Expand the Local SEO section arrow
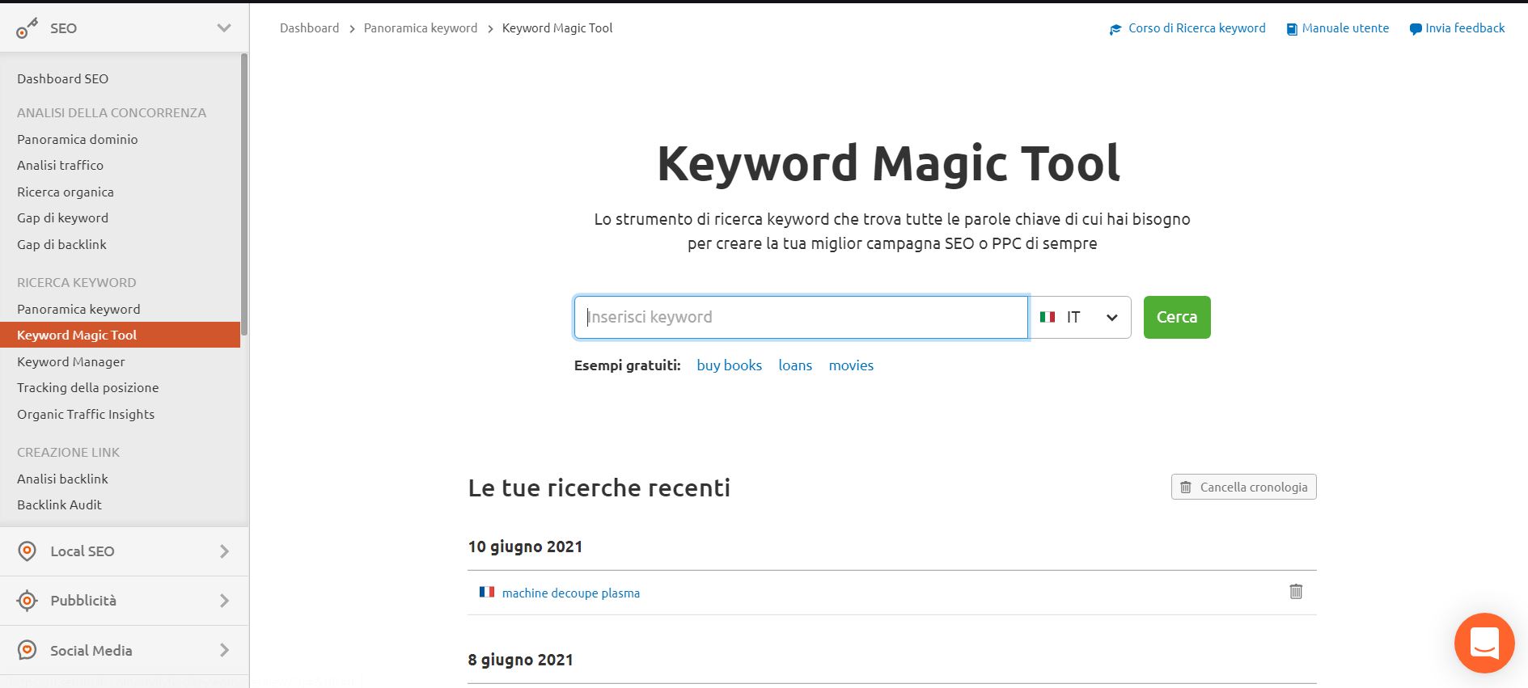 (224, 551)
